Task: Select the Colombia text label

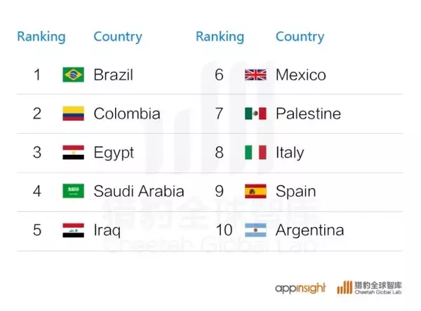Action: 126,113
